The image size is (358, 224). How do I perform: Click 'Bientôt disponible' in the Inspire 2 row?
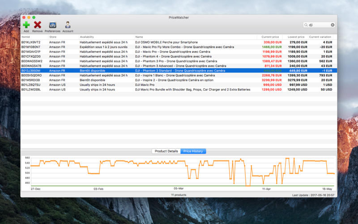pos(93,80)
